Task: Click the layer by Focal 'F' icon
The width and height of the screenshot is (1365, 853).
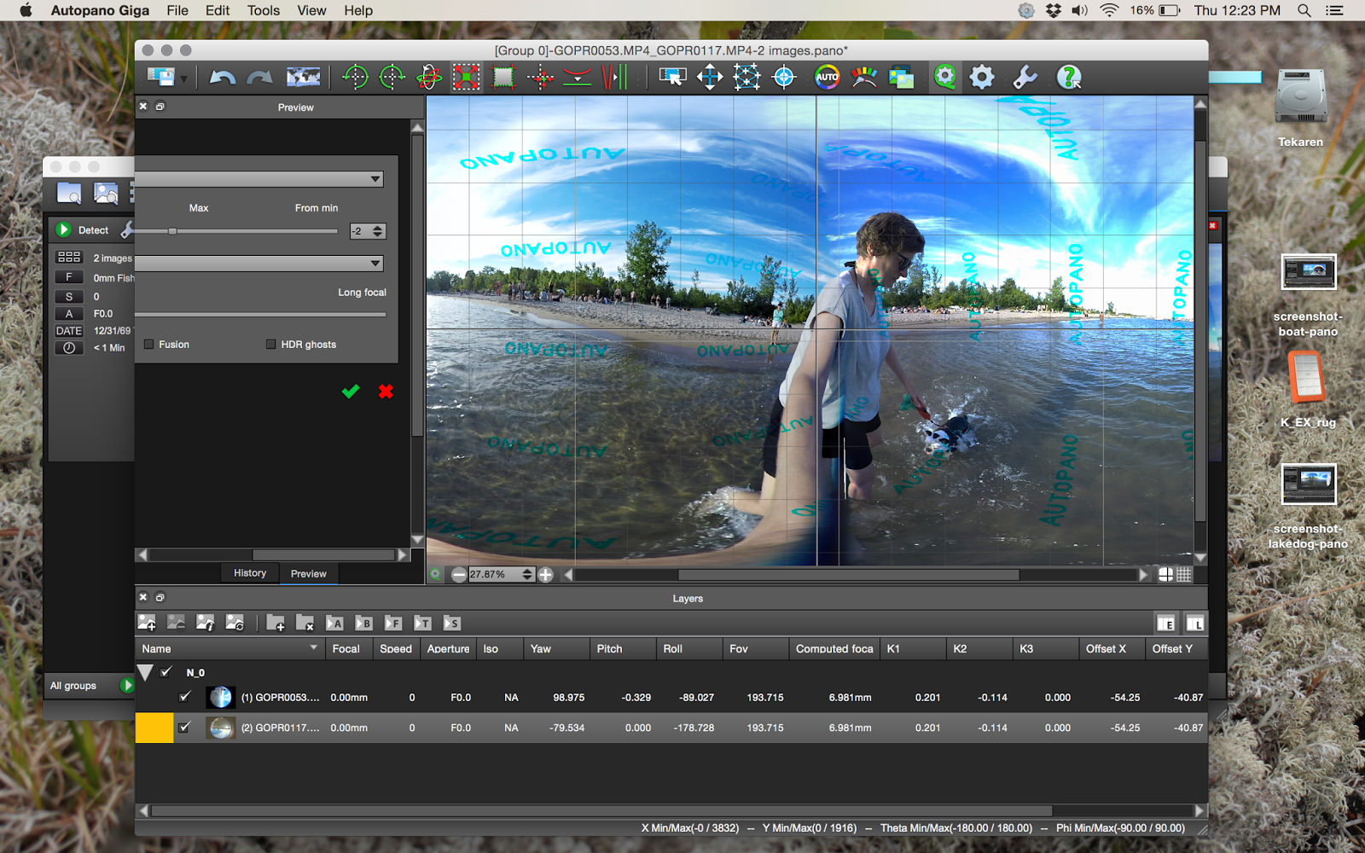Action: pyautogui.click(x=393, y=624)
